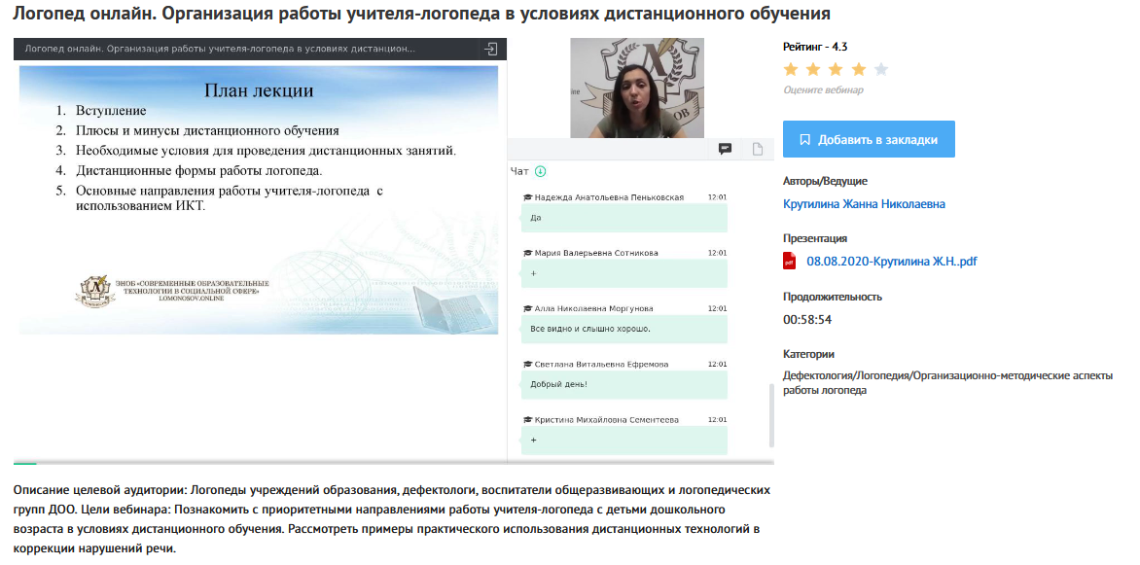
Task: Click Надежда Анатольевна Пеньковская's chat message
Action: [624, 217]
